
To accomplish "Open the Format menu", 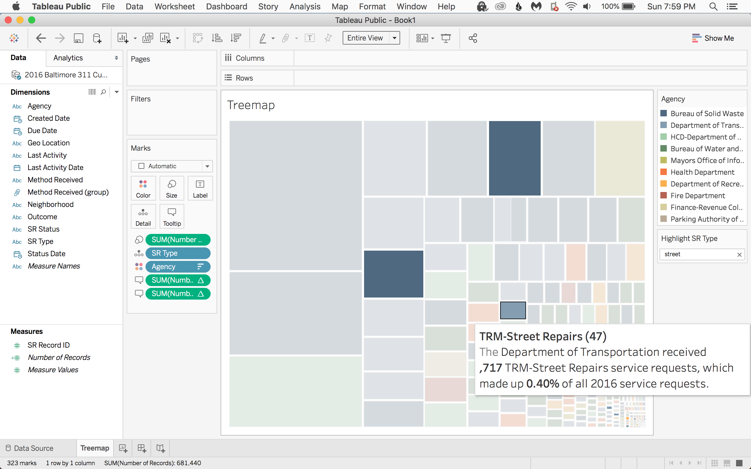I will click(372, 6).
